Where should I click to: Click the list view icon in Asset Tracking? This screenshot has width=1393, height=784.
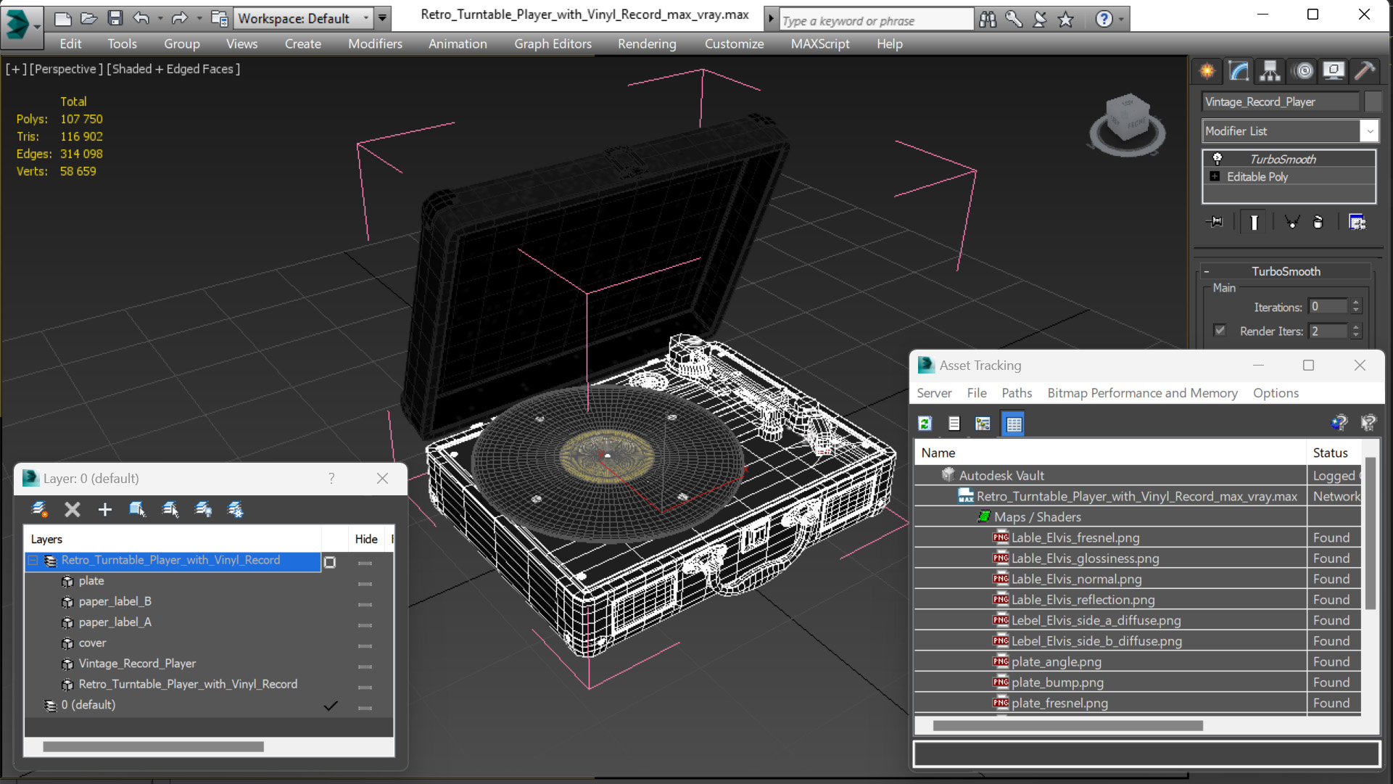(953, 424)
